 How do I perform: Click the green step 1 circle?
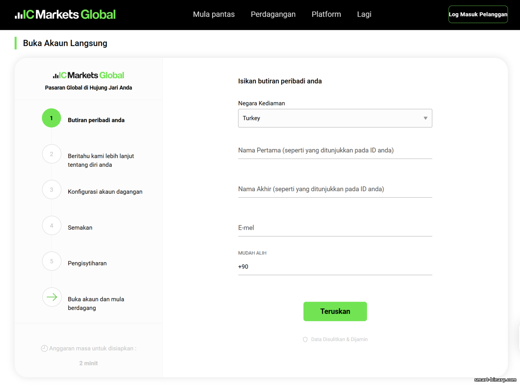pos(51,118)
